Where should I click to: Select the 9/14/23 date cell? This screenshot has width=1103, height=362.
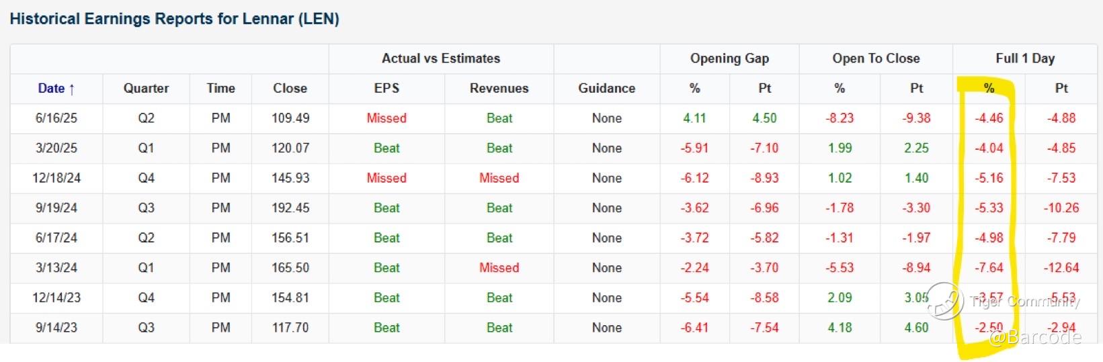[x=56, y=328]
